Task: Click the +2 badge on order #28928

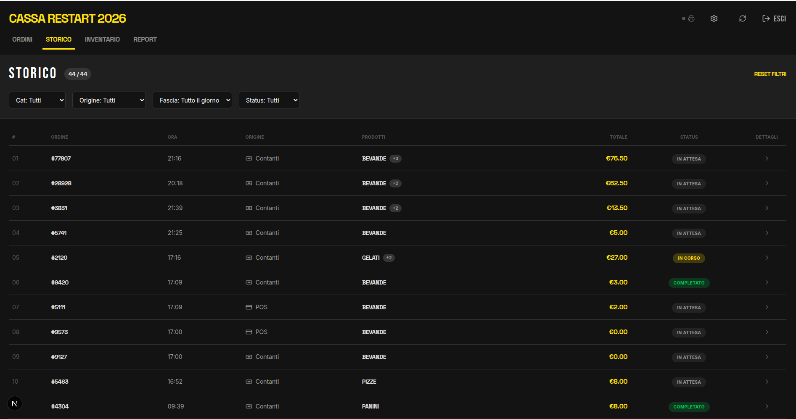Action: pos(395,183)
